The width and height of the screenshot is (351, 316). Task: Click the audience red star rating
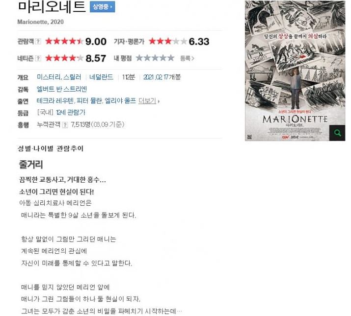point(64,41)
